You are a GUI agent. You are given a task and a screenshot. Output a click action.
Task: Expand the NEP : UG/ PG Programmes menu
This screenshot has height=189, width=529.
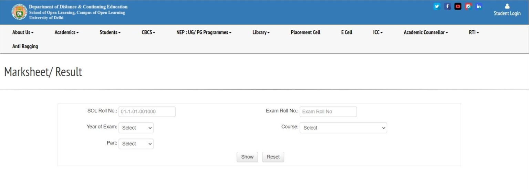click(x=204, y=32)
